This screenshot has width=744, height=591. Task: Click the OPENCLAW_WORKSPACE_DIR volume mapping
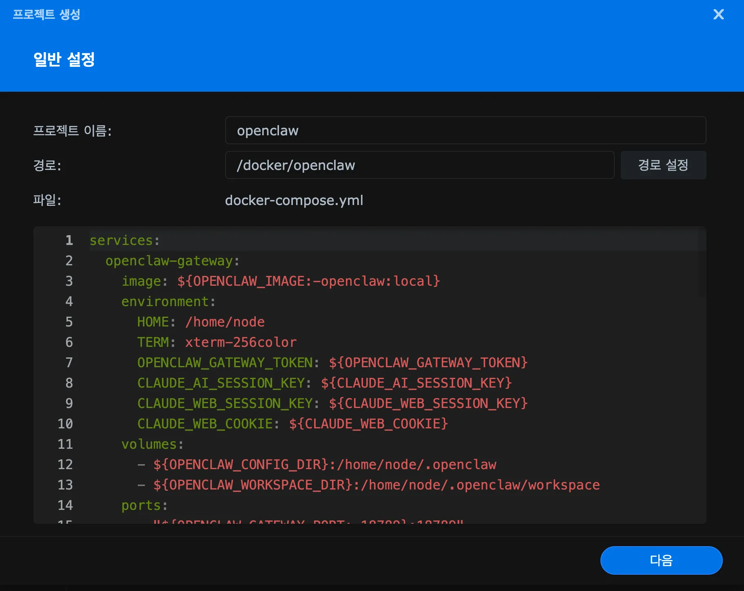[x=375, y=485]
